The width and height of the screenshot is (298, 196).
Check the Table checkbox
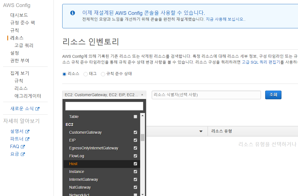135,117
